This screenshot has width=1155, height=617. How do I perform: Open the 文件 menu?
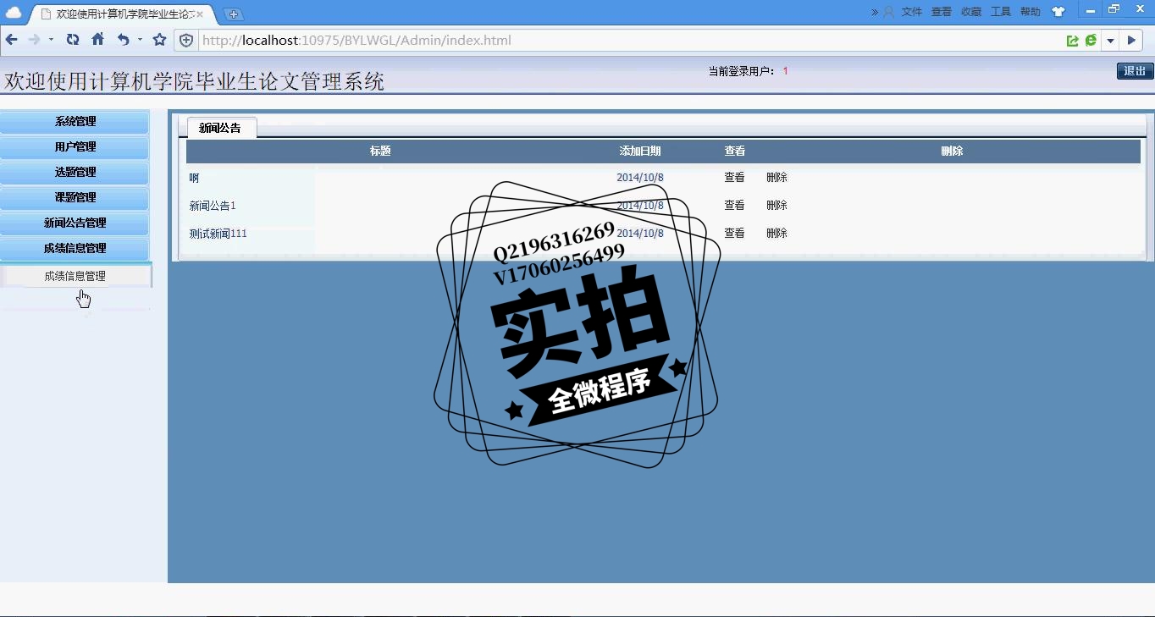click(912, 12)
